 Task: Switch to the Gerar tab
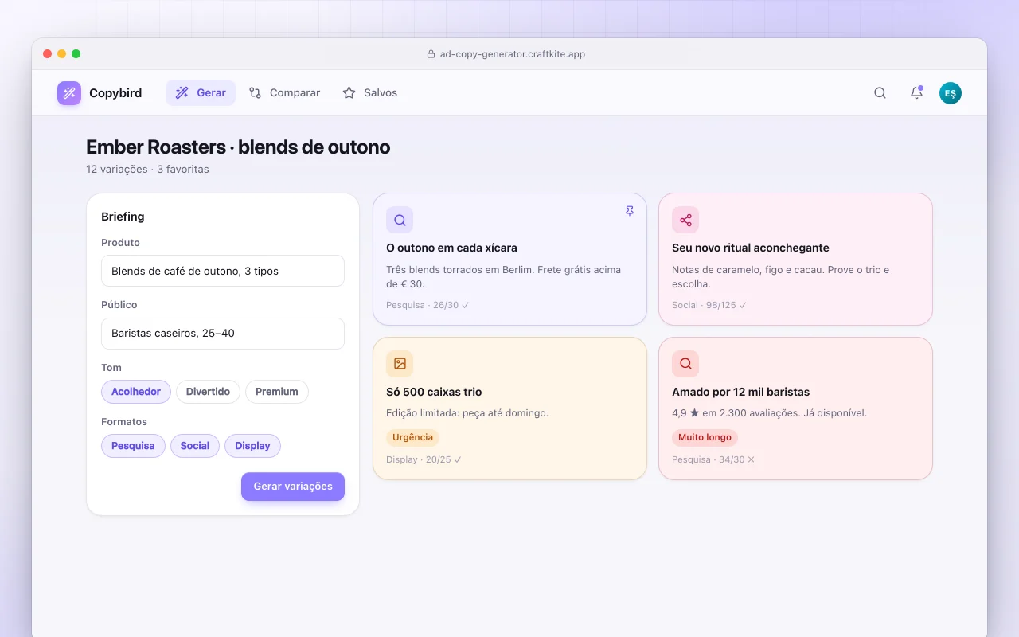click(x=201, y=93)
